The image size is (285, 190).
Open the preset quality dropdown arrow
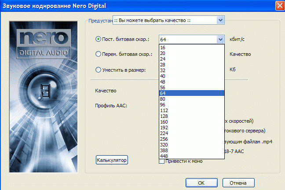tap(220, 20)
